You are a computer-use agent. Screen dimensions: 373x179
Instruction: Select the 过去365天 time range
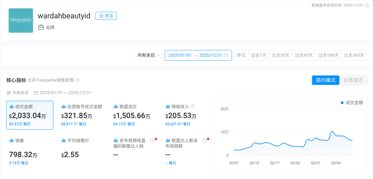[354, 55]
